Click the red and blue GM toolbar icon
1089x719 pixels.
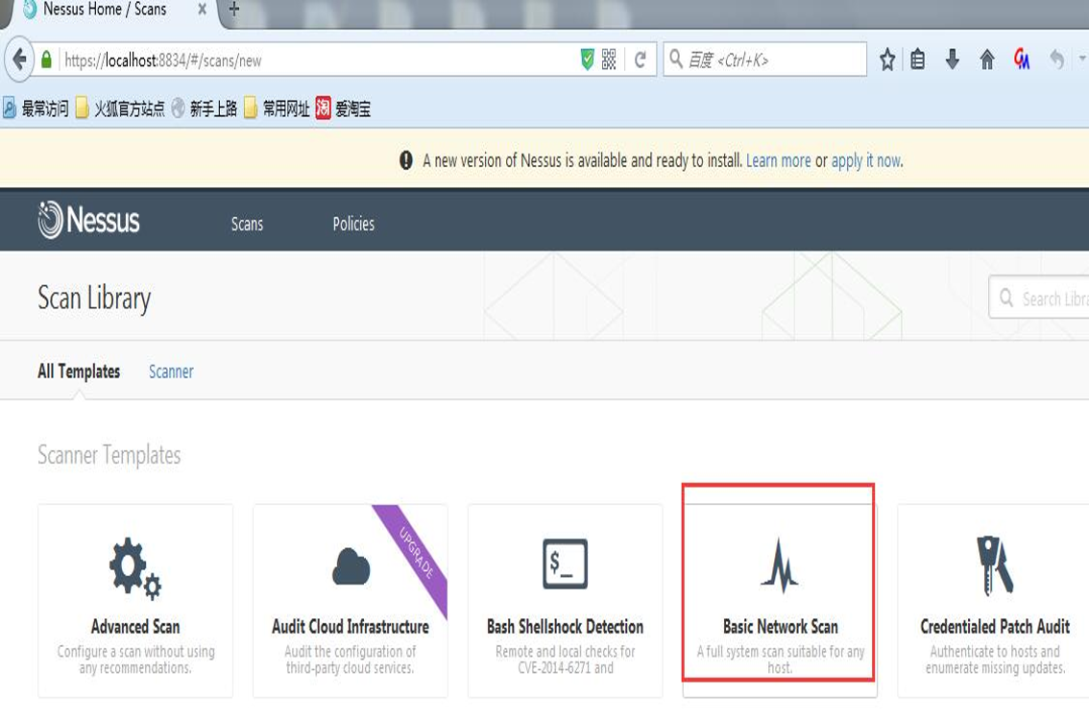(1022, 60)
